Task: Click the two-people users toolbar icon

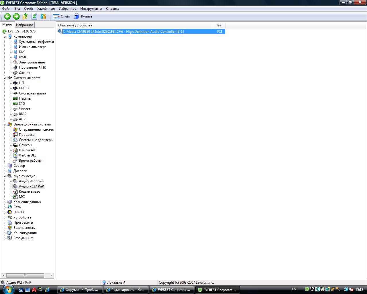Action: (x=43, y=16)
